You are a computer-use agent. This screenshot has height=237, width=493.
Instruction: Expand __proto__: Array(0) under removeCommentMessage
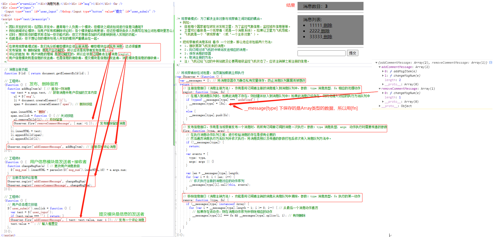point(383,102)
